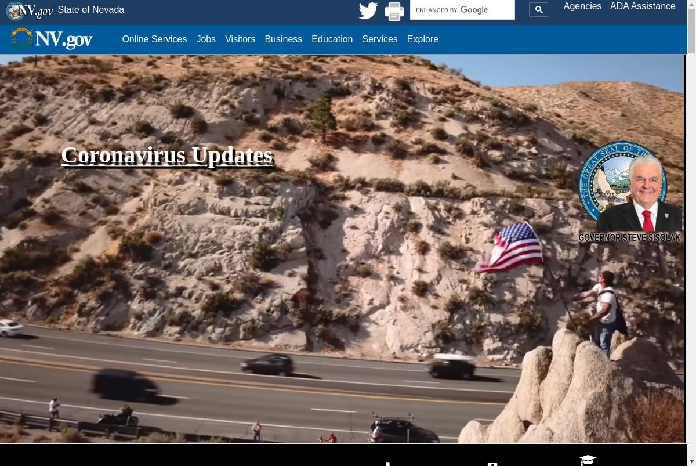Click the printer icon

(x=394, y=12)
